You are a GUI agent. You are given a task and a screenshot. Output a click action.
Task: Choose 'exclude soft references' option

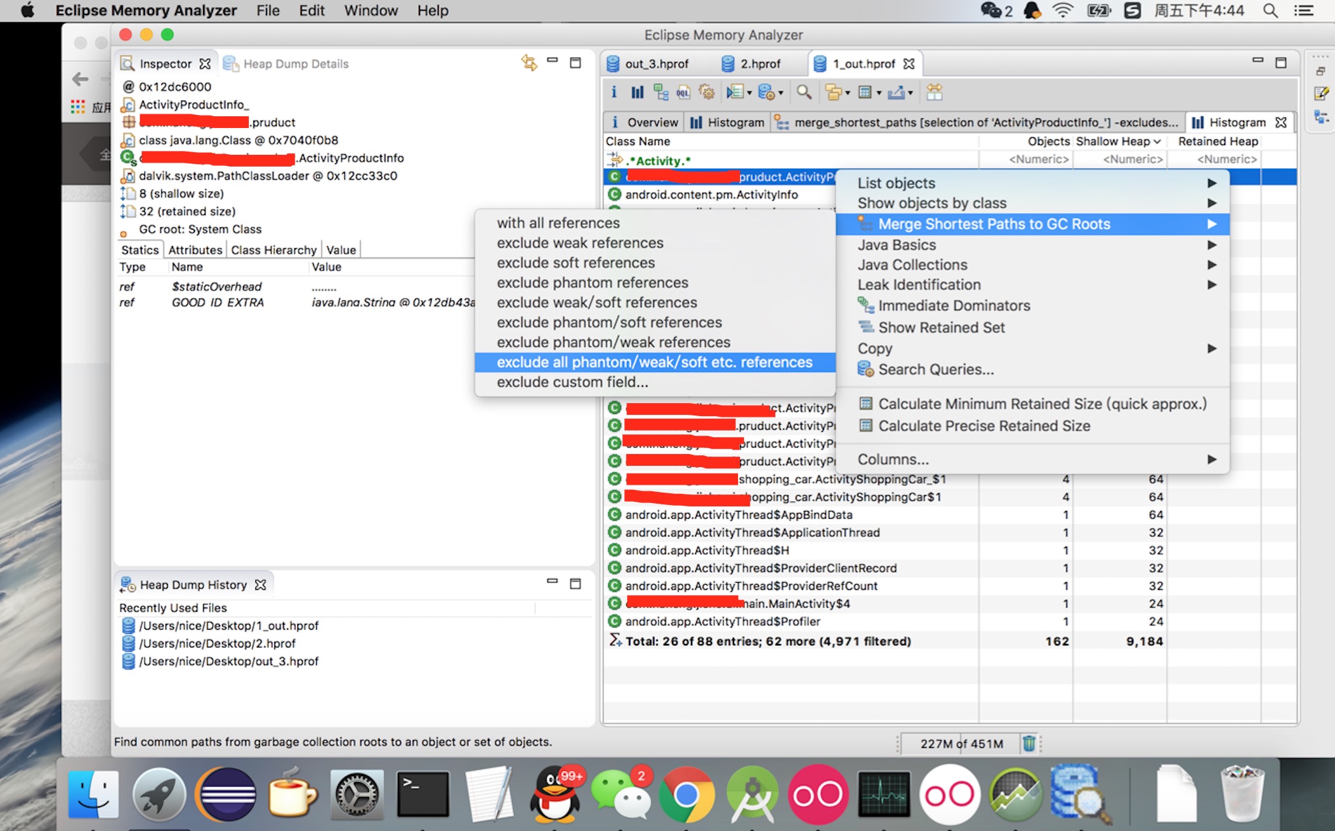655,263
